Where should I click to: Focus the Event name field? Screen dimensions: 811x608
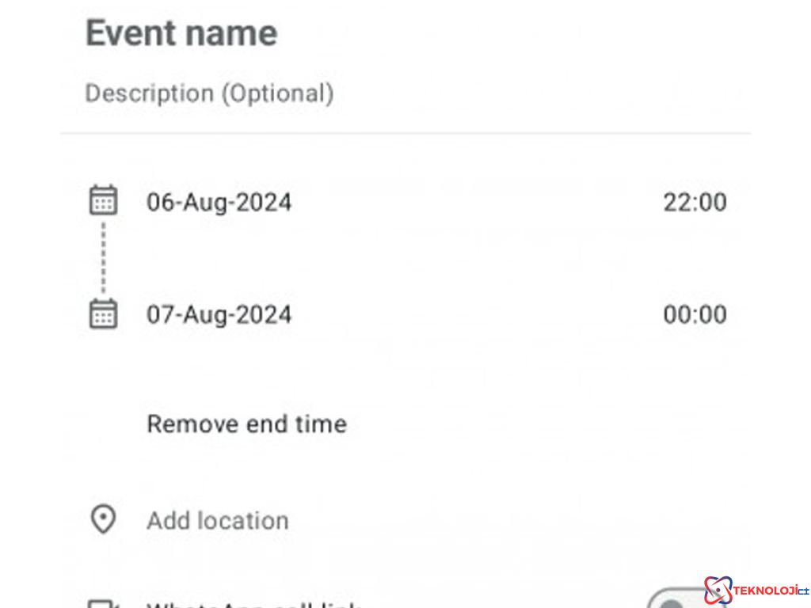(181, 34)
